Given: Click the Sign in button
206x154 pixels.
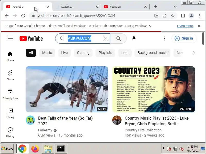Looking at the screenshot, I should point(184,38).
